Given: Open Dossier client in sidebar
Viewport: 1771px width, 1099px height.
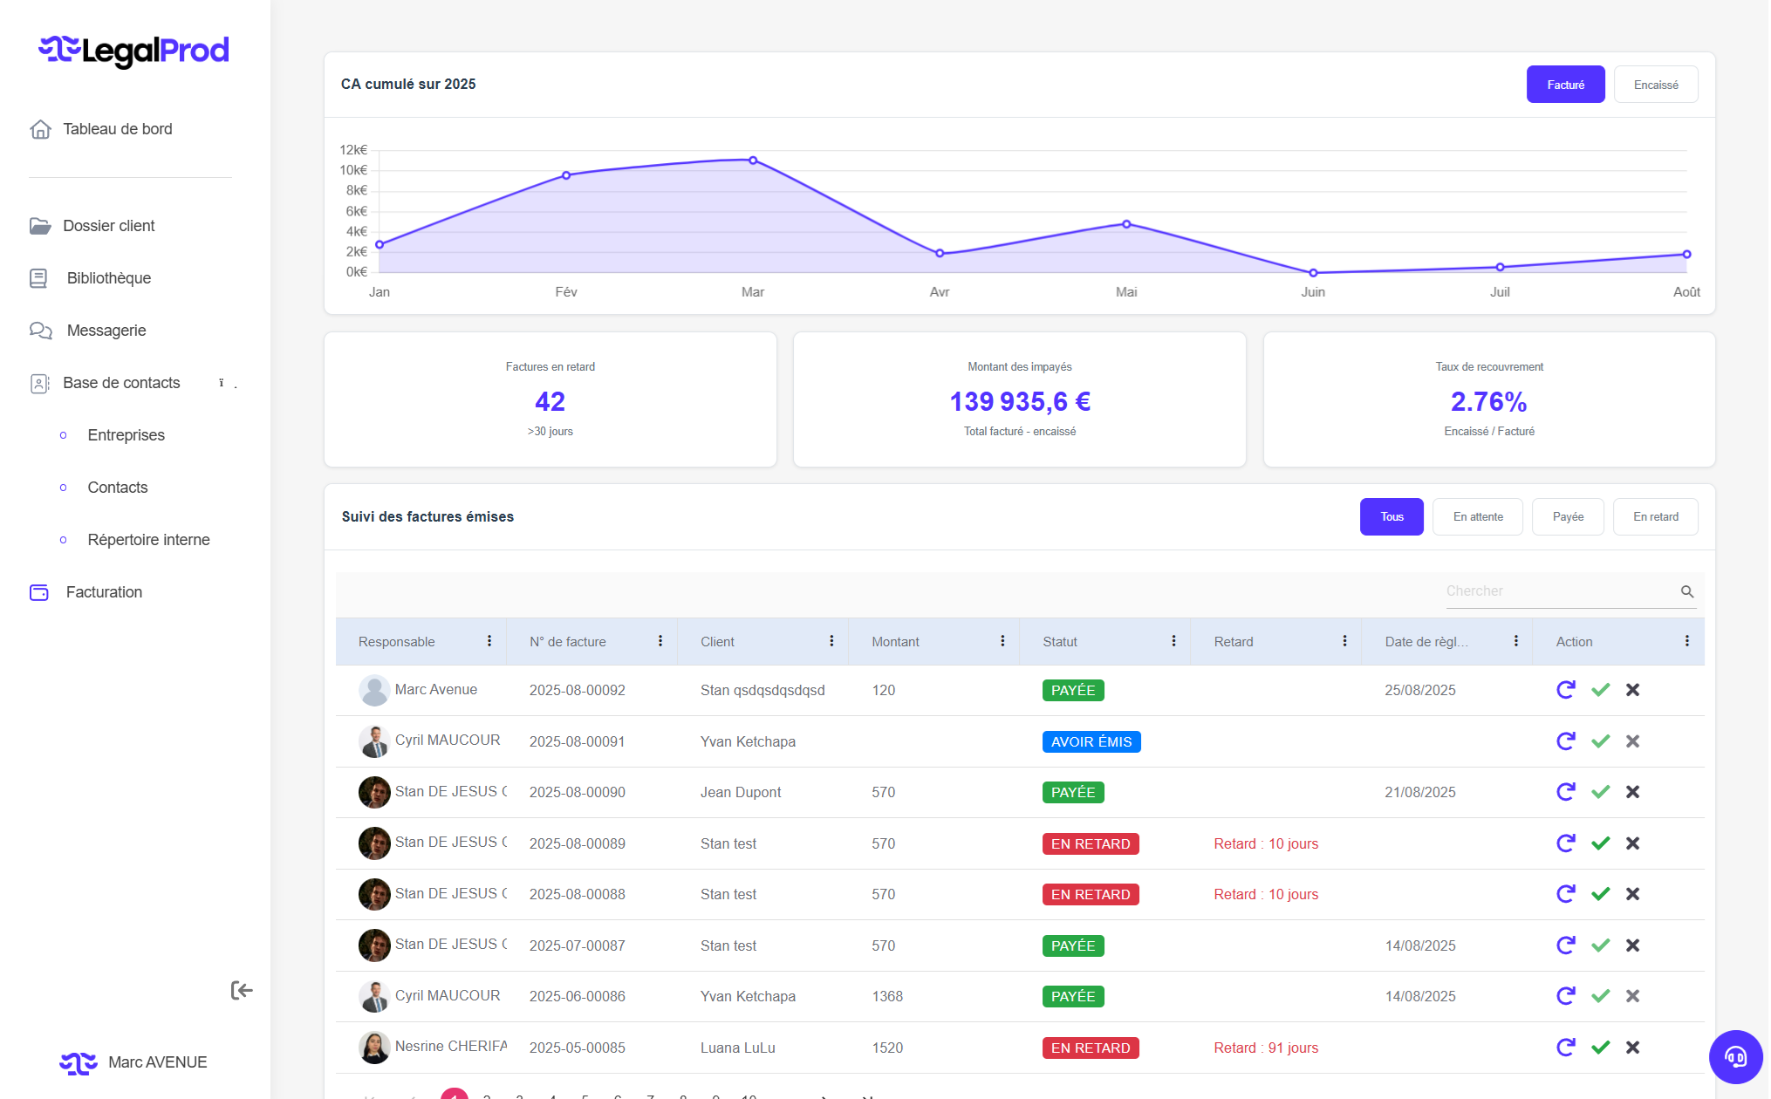Looking at the screenshot, I should [x=108, y=226].
